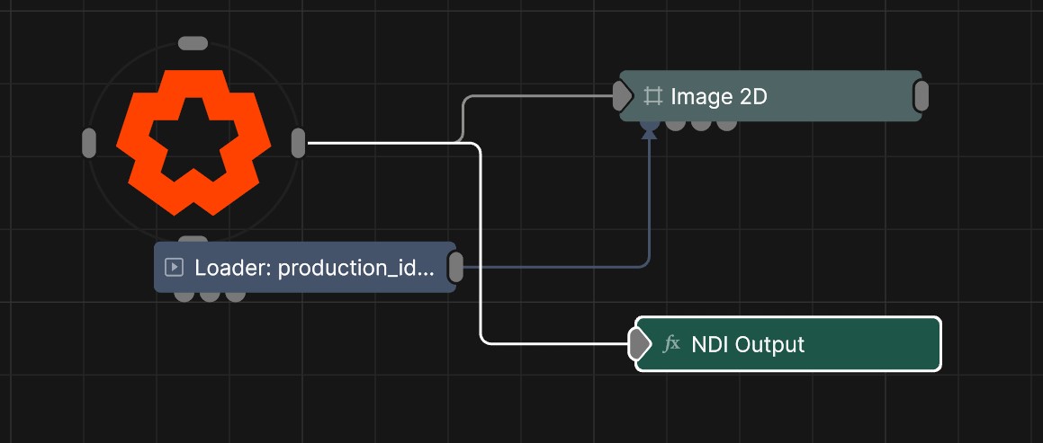Click the fx icon on NDI Output node

tap(670, 344)
